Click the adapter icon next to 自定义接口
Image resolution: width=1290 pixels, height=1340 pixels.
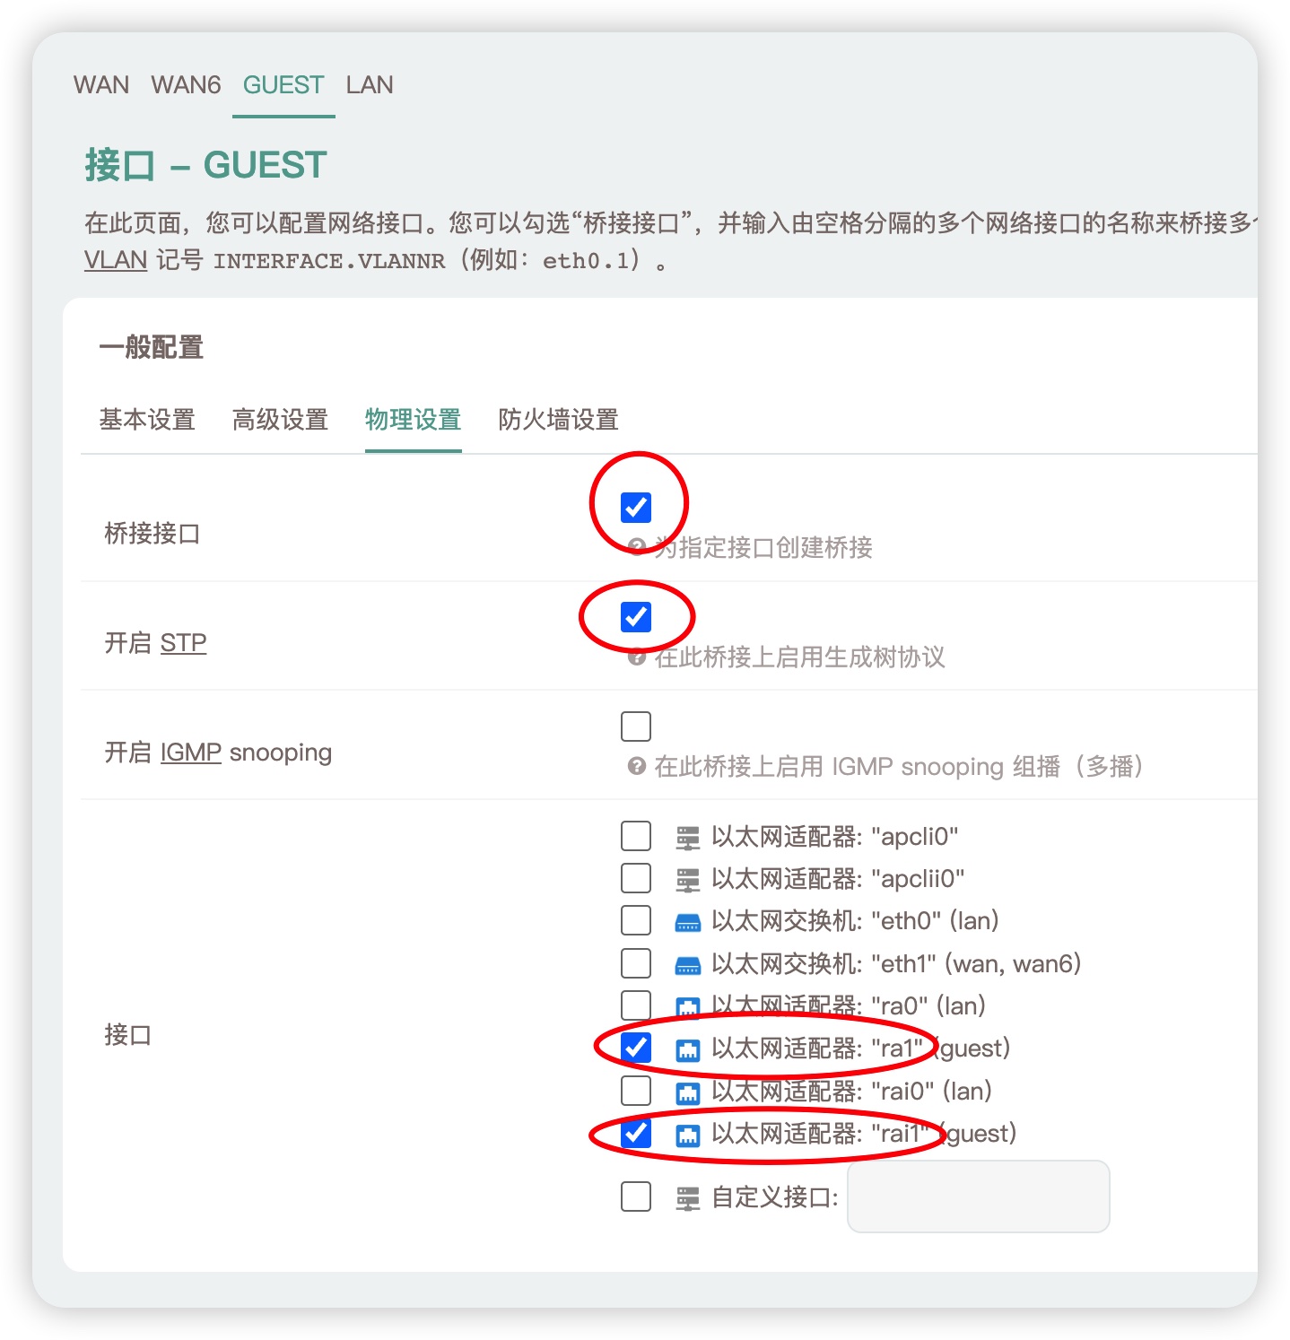(x=687, y=1196)
